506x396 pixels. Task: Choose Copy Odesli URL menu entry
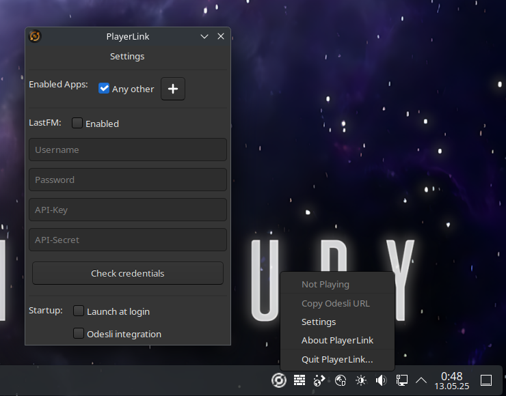pos(338,303)
